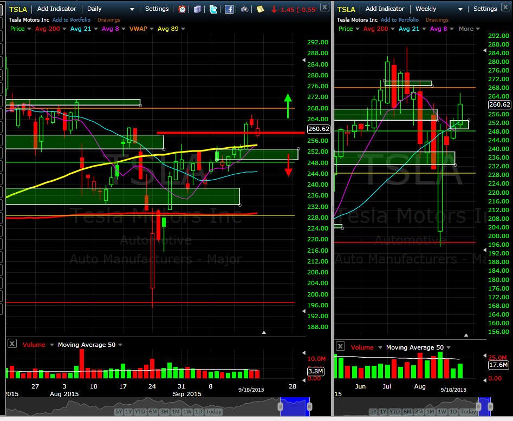Click the 17.6M volume label in the Weekly chart
Viewport: 513px width, 421px height.
point(498,365)
